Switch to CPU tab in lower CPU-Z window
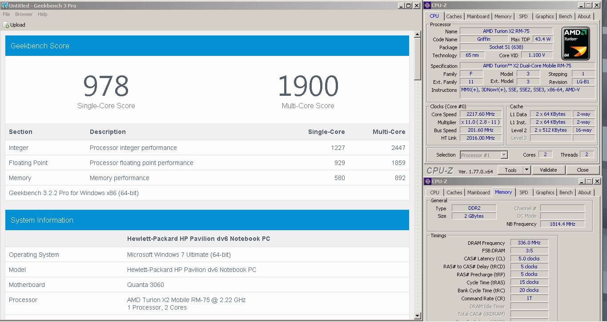 (435, 192)
